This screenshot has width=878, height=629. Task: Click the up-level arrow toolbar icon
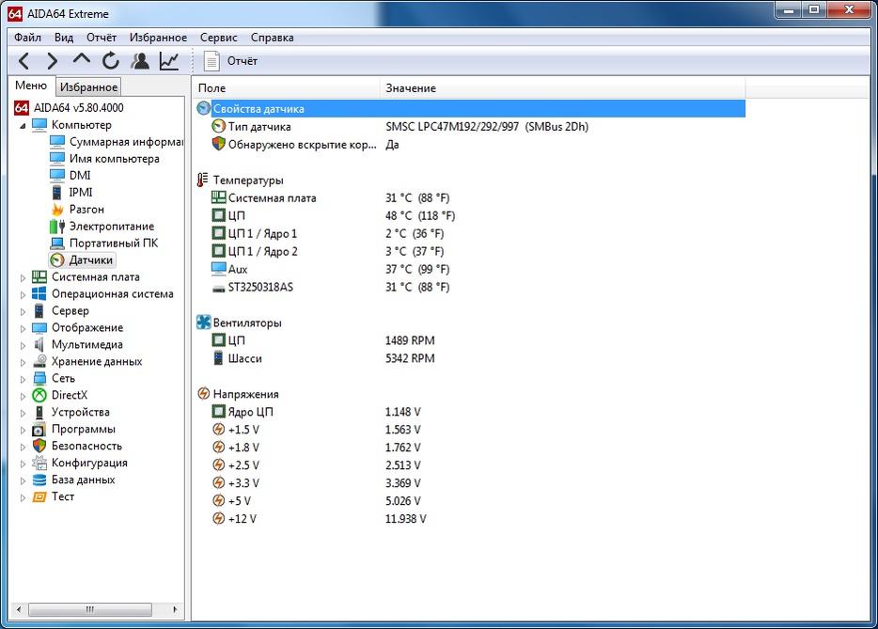(81, 59)
